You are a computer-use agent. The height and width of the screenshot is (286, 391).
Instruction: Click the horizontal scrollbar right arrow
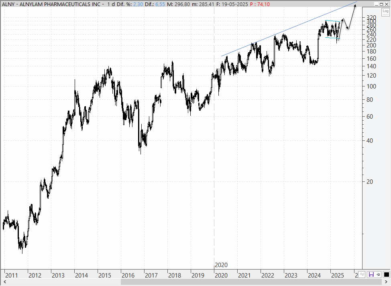coord(386,282)
